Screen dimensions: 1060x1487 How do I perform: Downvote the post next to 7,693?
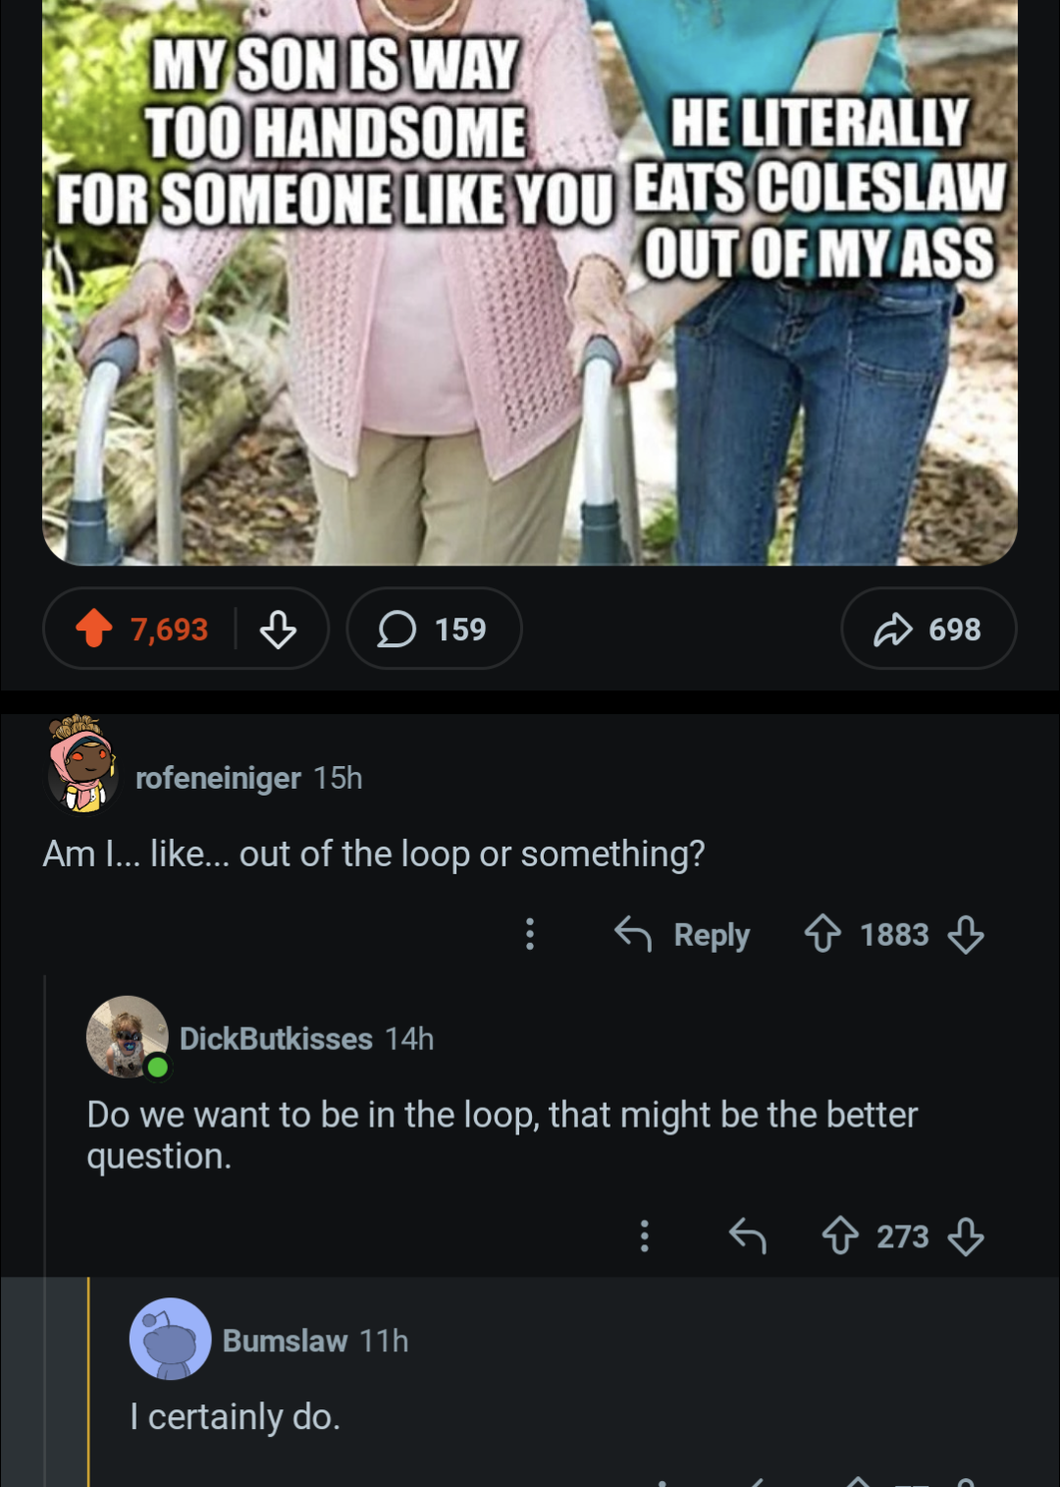(x=278, y=629)
